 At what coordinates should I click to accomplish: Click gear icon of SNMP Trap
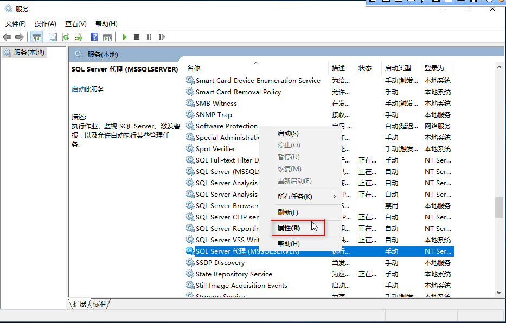(x=190, y=114)
